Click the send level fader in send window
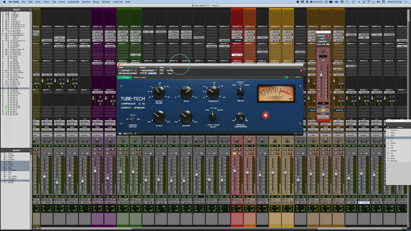Viewport: 411px width, 231px height. [x=321, y=74]
